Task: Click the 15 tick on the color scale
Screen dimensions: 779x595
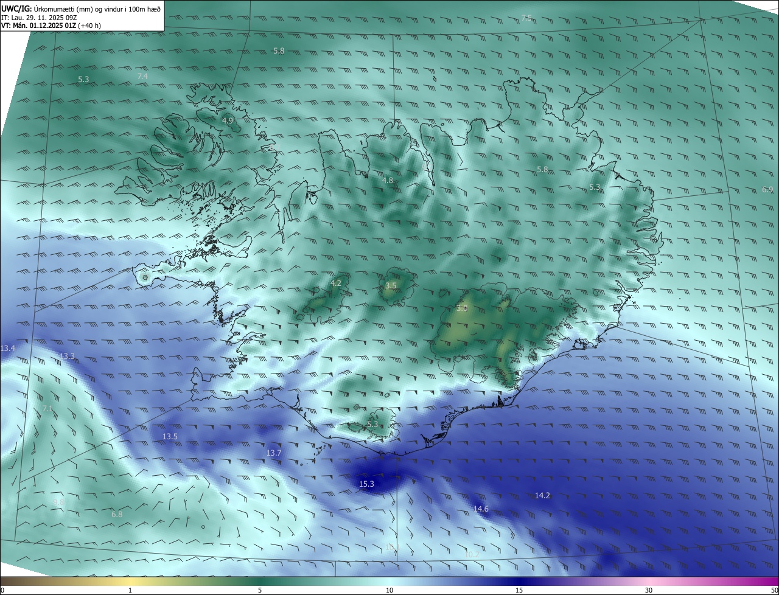Action: tap(519, 590)
